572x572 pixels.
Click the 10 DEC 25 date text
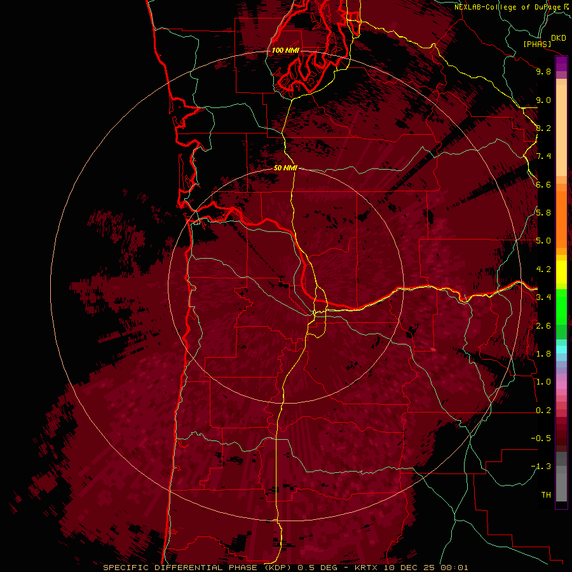(410, 568)
